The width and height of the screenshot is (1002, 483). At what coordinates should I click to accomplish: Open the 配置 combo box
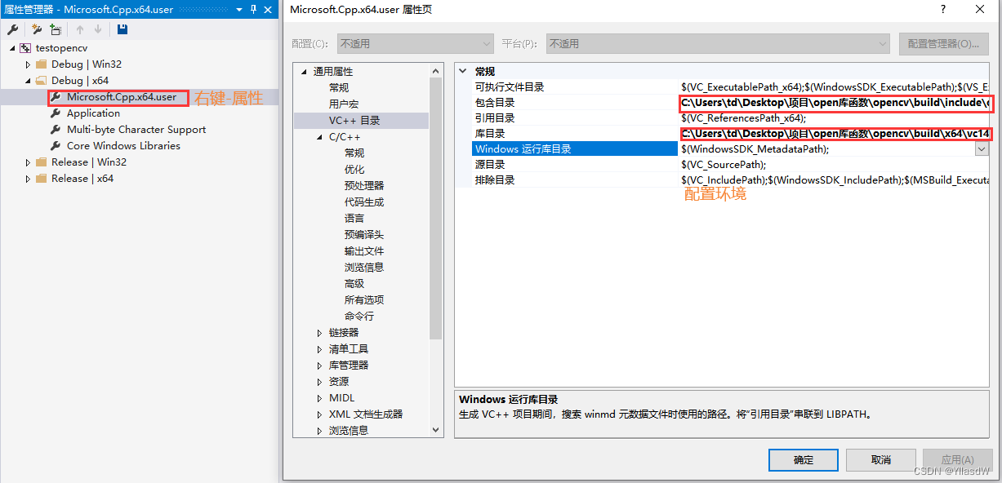[415, 43]
